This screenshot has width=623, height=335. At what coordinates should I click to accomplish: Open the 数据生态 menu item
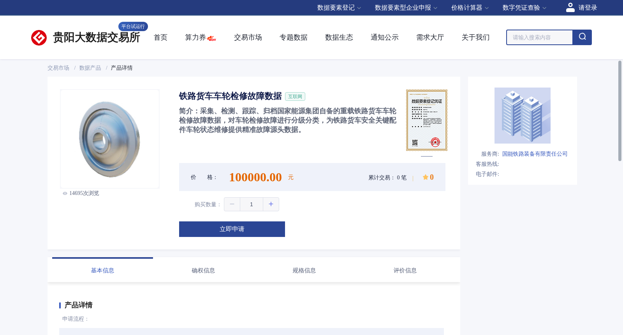tap(339, 37)
